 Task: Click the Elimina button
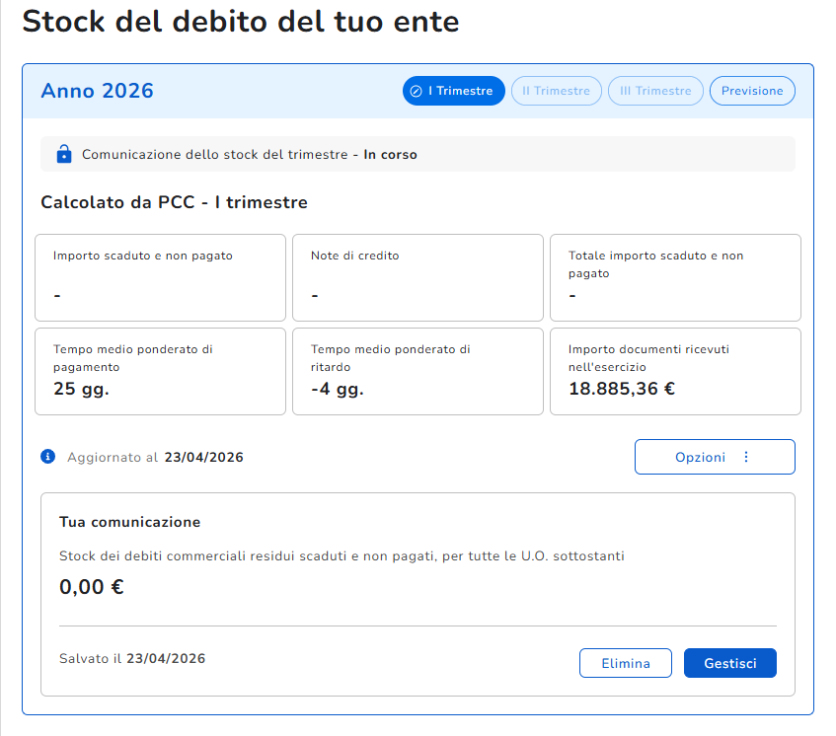pyautogui.click(x=626, y=663)
